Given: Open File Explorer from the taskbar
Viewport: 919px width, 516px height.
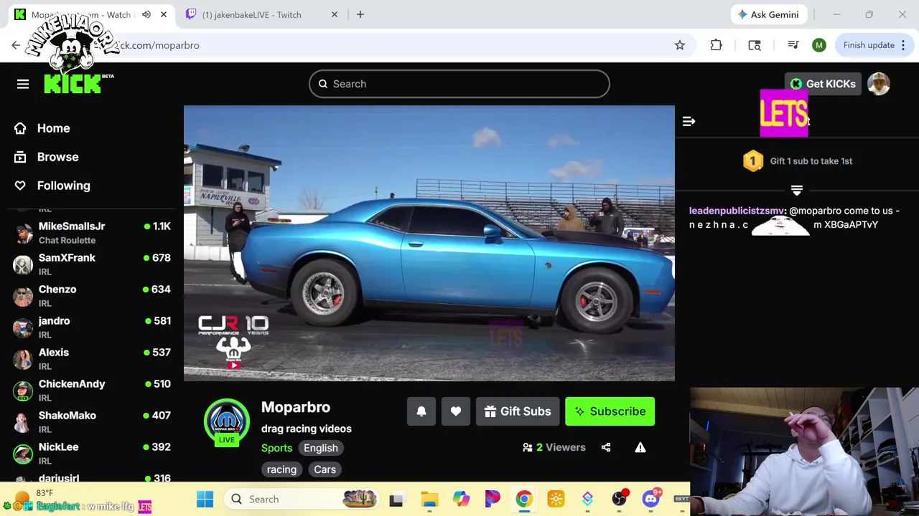Looking at the screenshot, I should 429,499.
